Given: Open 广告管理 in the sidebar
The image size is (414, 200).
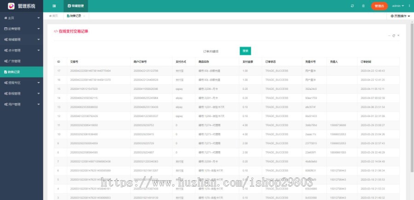Looking at the screenshot, I should [x=21, y=61].
